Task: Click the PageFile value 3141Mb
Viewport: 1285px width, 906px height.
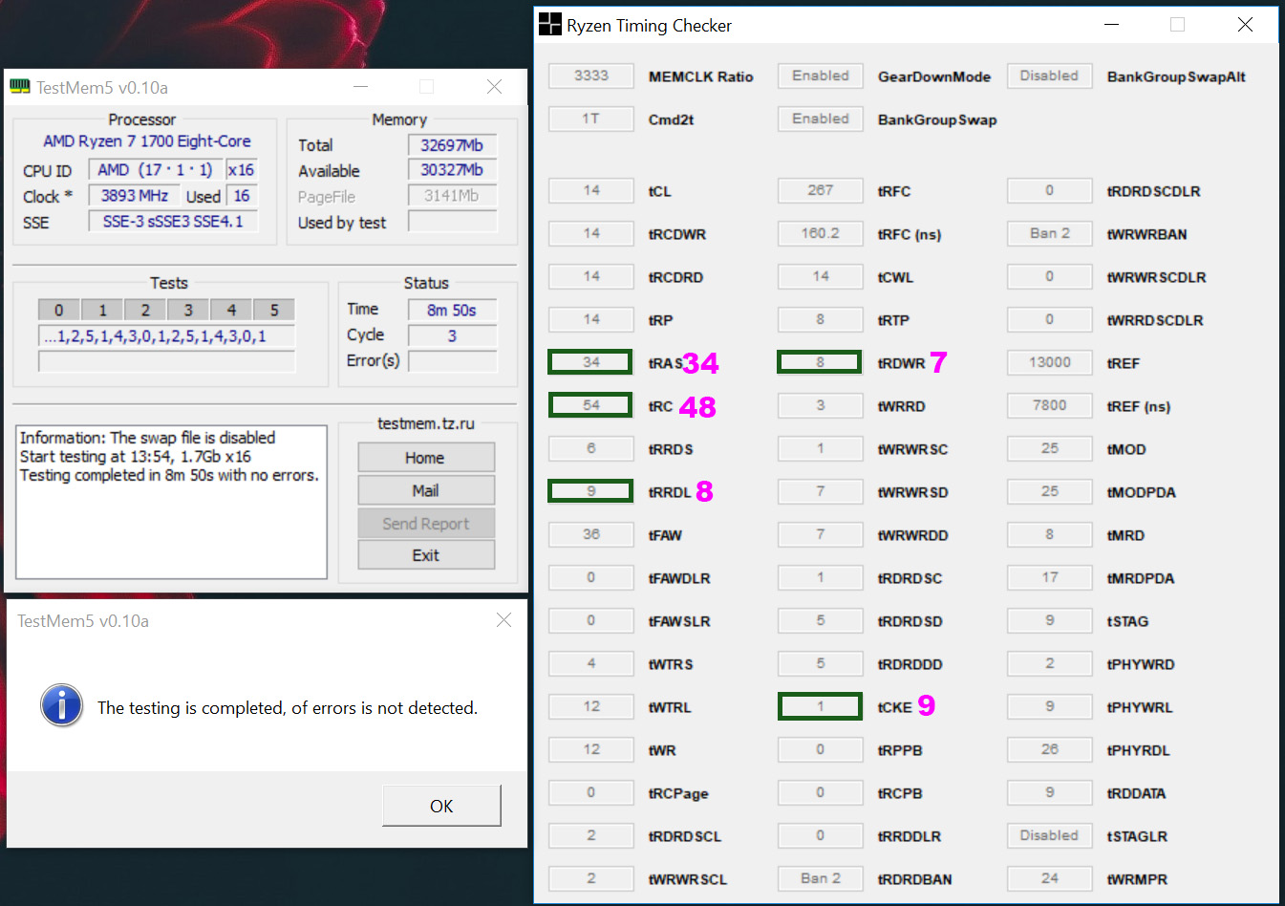Action: pyautogui.click(x=453, y=196)
